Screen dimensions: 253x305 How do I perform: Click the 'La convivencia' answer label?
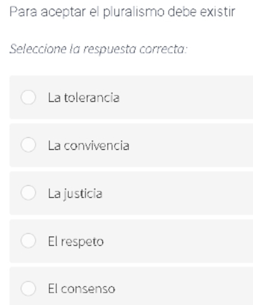(89, 145)
